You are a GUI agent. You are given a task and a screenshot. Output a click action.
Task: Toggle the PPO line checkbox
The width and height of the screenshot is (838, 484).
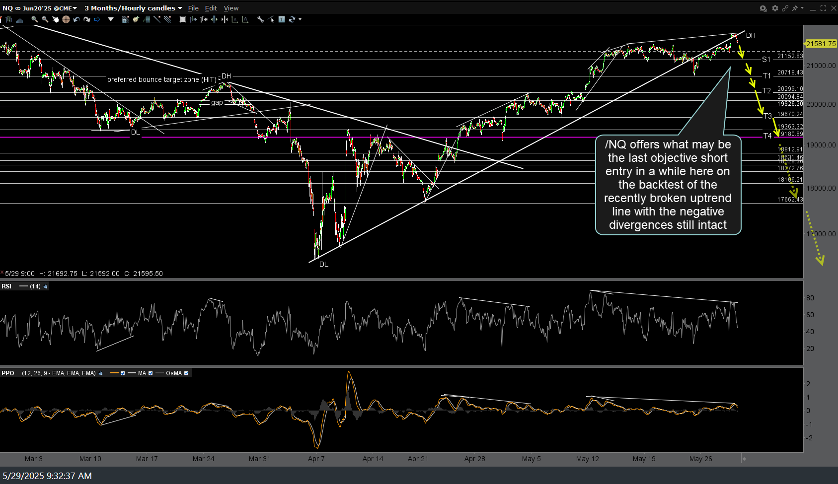pos(123,373)
